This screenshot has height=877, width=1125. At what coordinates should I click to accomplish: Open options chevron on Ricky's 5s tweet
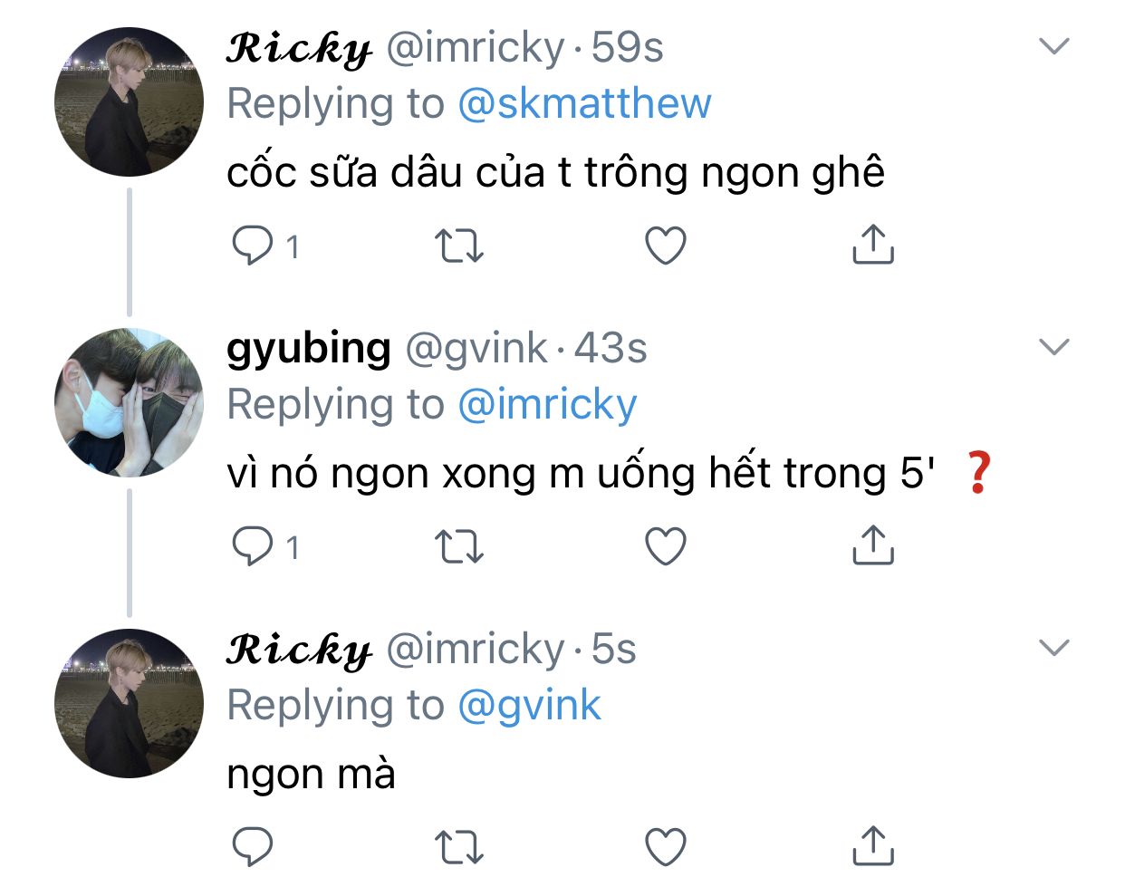pos(1054,648)
